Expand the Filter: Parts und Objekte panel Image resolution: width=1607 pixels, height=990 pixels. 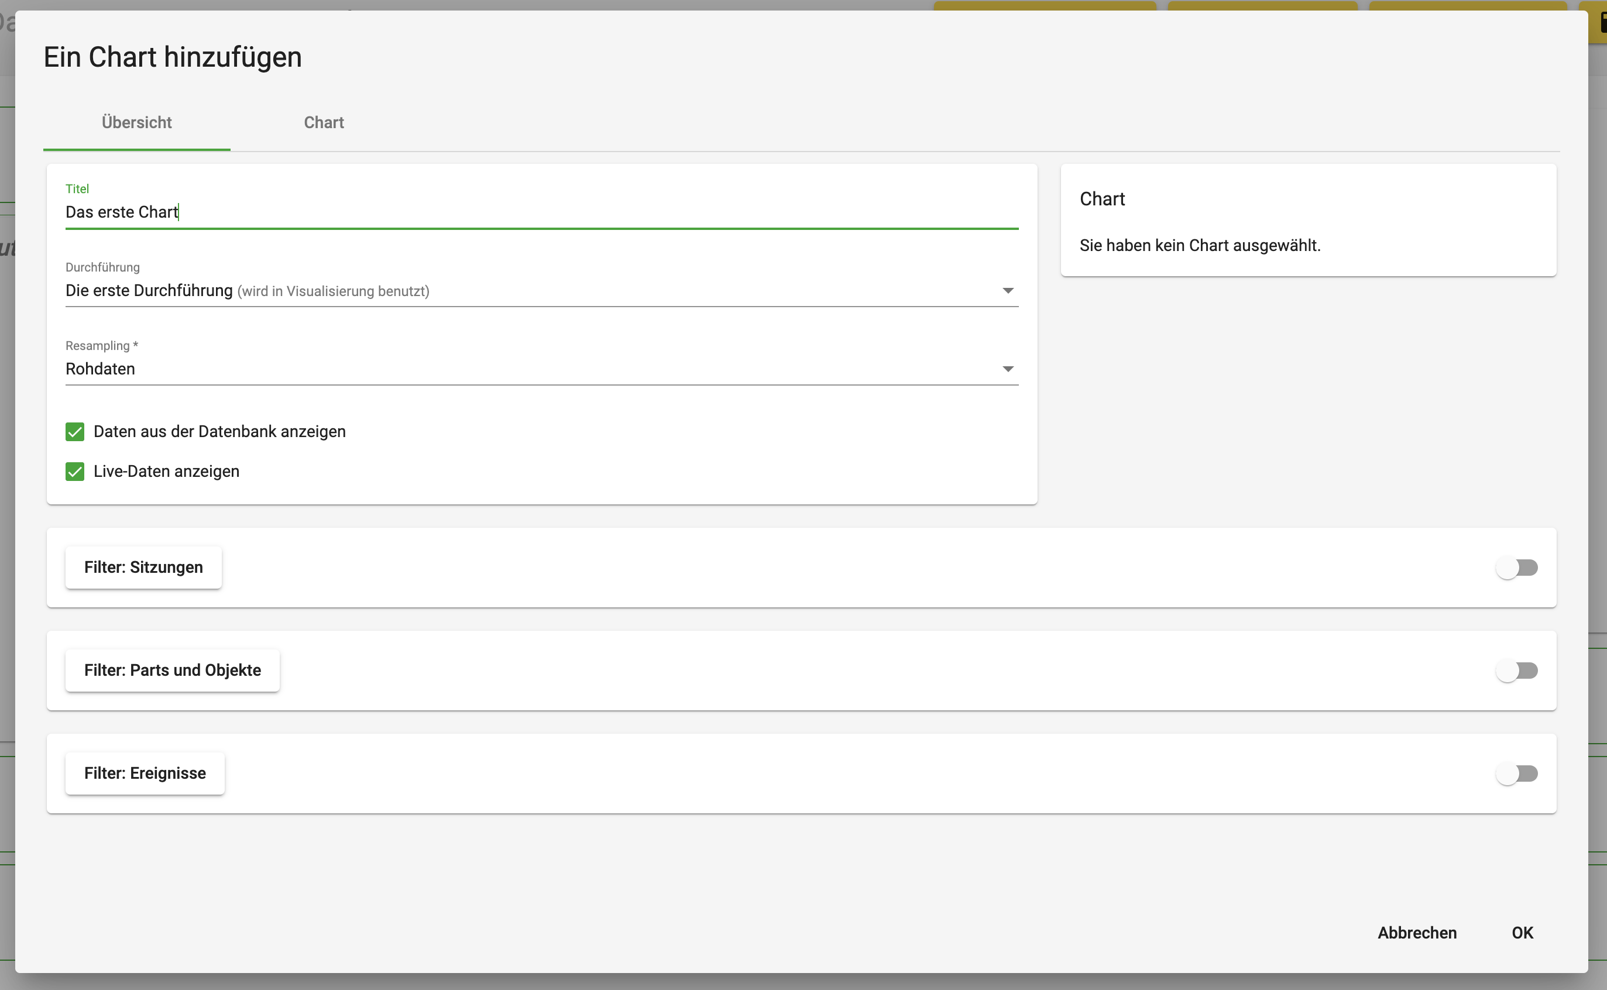pyautogui.click(x=172, y=671)
